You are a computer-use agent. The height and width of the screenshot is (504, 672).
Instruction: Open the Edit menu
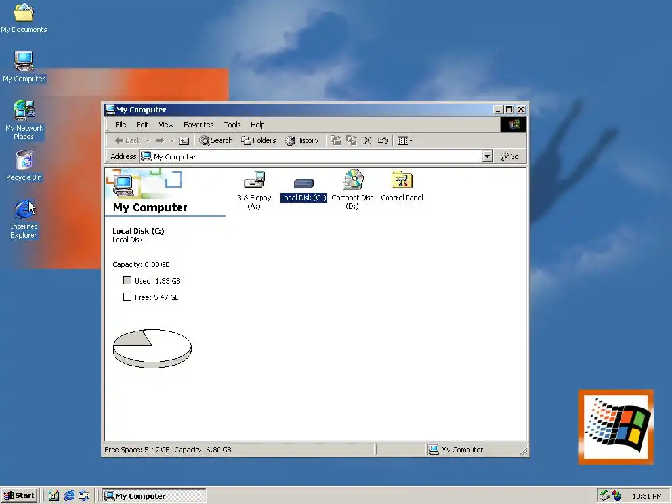pyautogui.click(x=142, y=125)
